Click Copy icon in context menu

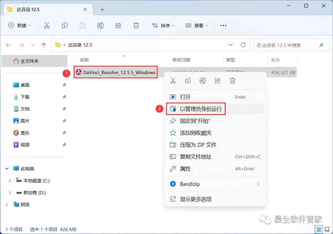188,81
